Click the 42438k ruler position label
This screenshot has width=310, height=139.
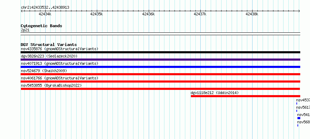(x=252, y=14)
